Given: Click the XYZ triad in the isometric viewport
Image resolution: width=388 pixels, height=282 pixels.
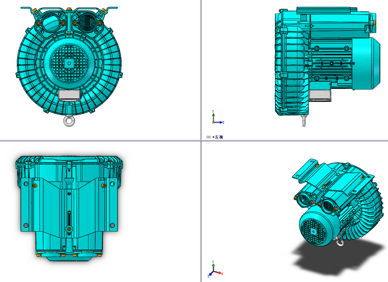Looking at the screenshot, I should pos(215,269).
